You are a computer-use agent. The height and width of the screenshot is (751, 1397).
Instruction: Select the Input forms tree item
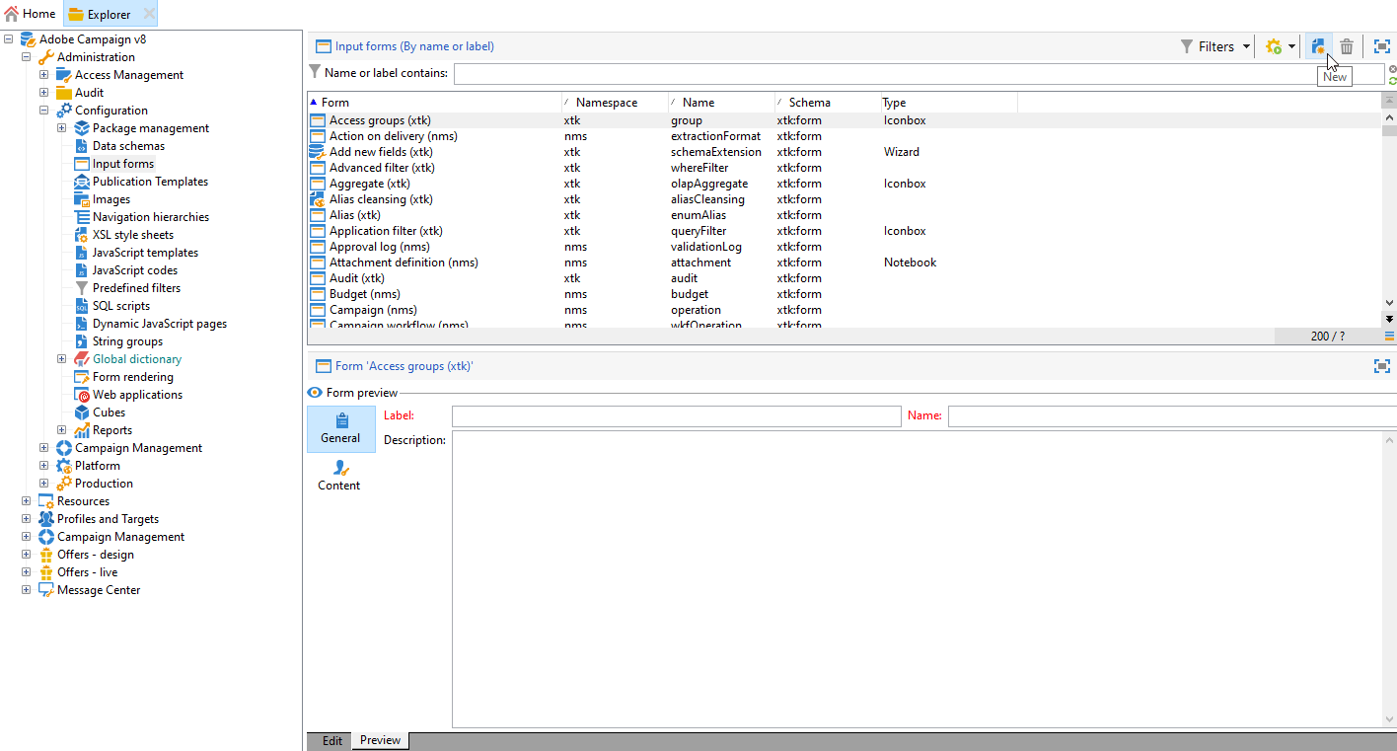(x=123, y=164)
